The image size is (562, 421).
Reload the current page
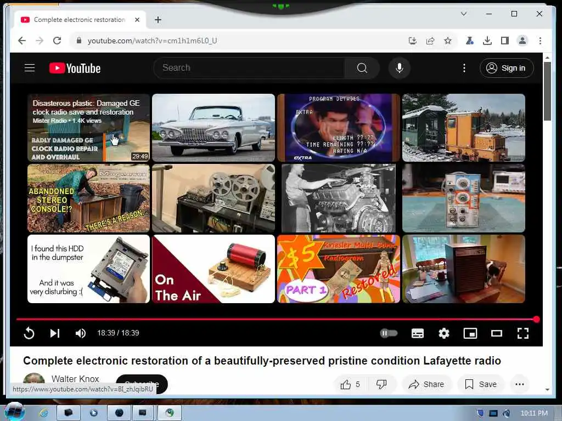coord(57,41)
